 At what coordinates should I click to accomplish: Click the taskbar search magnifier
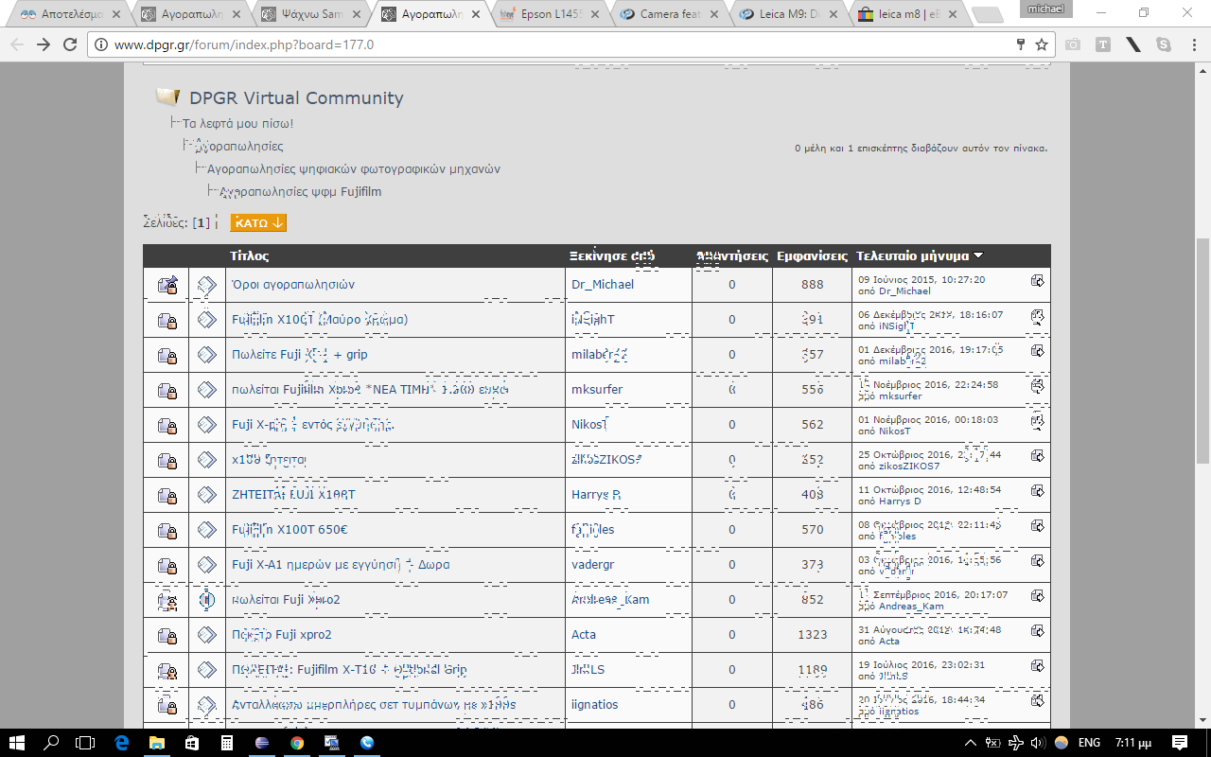(52, 743)
